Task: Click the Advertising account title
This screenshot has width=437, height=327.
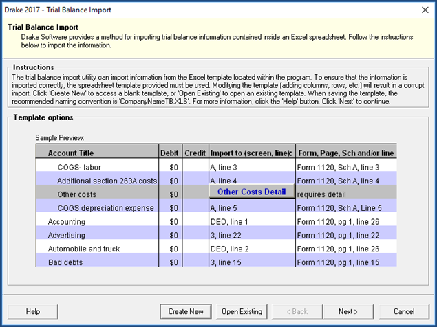Action: (x=67, y=235)
